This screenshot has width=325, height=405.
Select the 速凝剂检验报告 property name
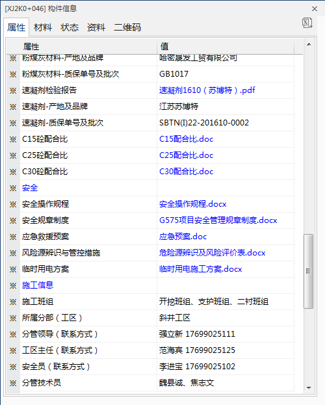(x=49, y=90)
